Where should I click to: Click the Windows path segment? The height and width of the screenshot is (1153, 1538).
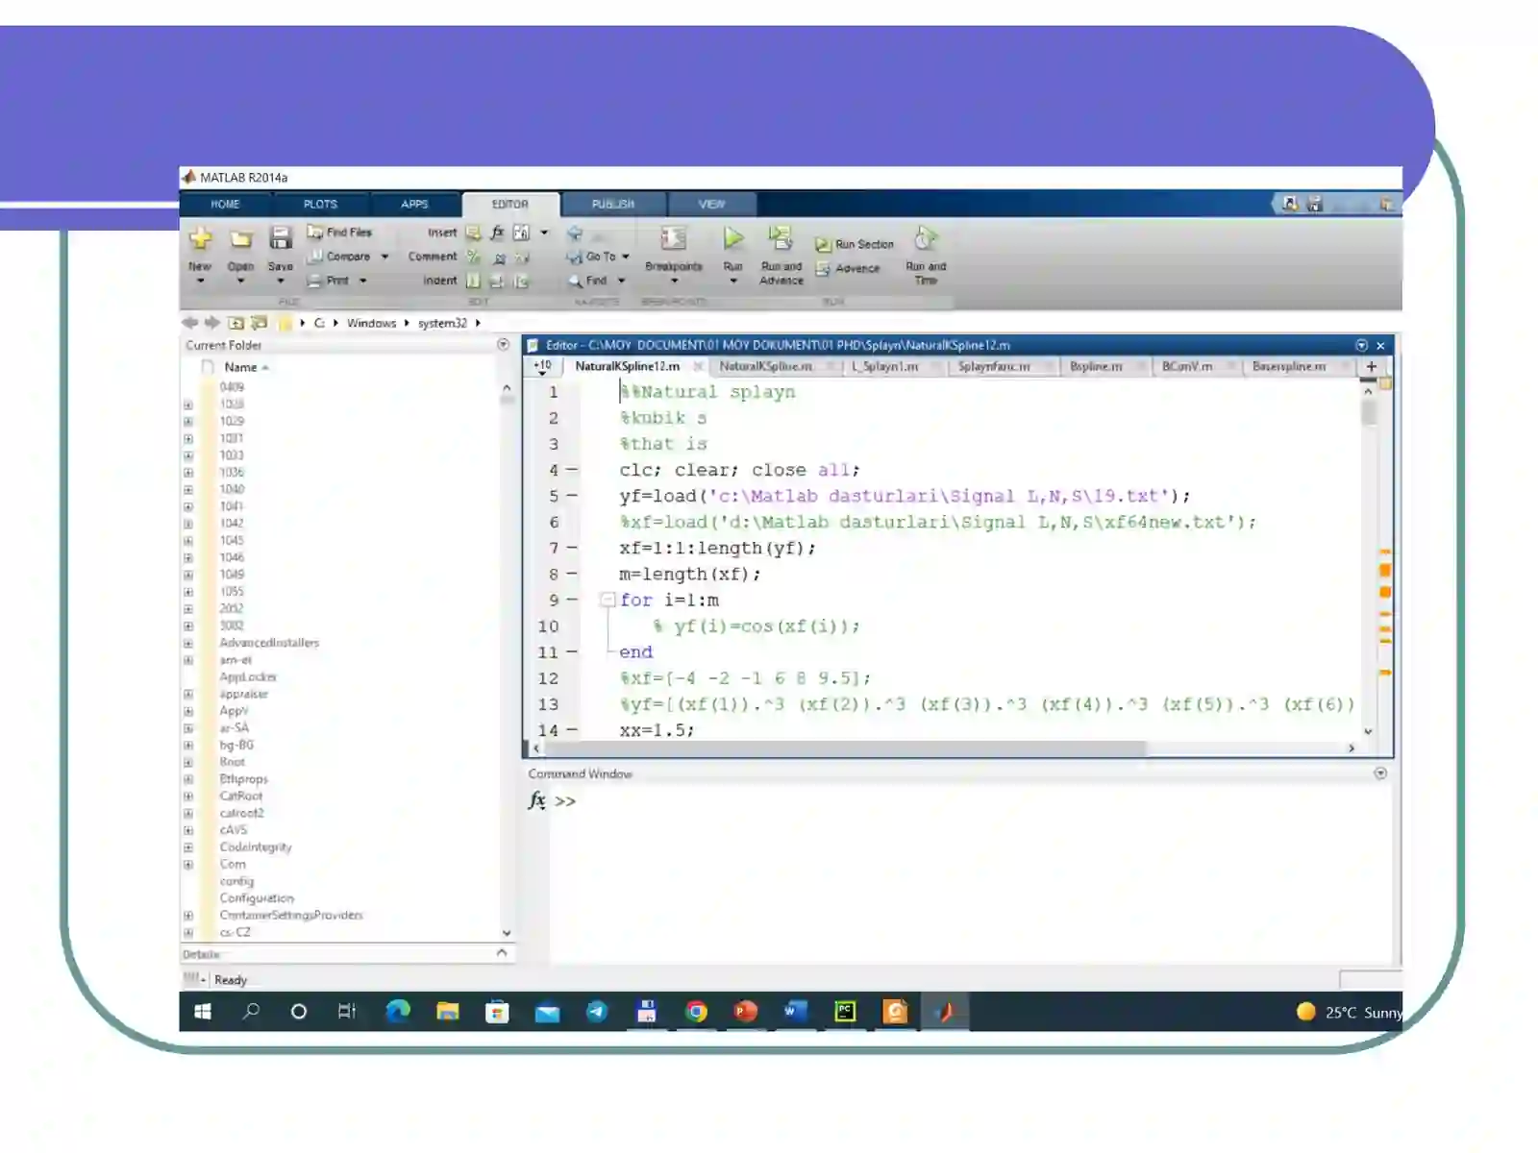(x=371, y=323)
